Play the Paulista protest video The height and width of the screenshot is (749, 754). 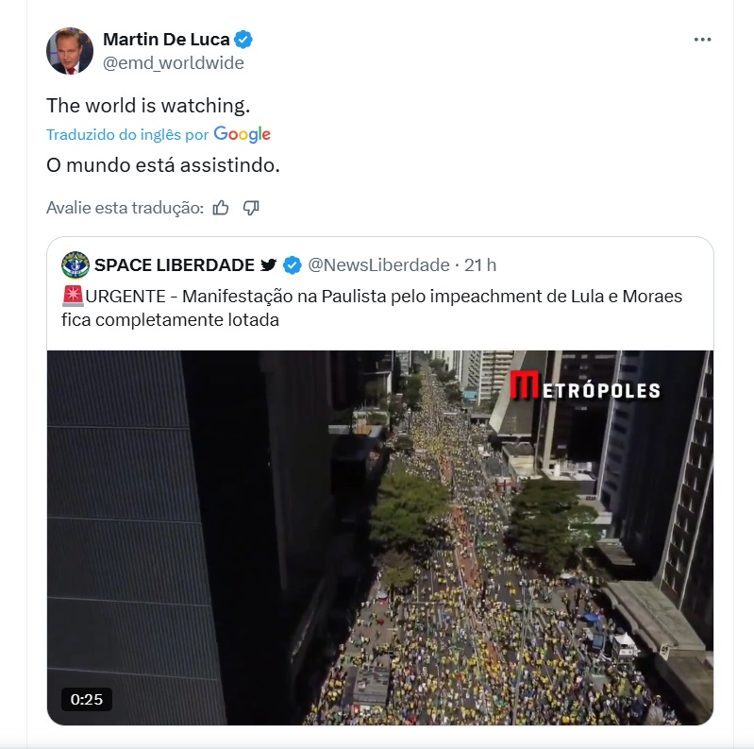pos(380,537)
